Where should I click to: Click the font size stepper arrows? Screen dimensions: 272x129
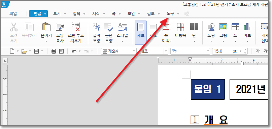pyautogui.click(x=245, y=51)
